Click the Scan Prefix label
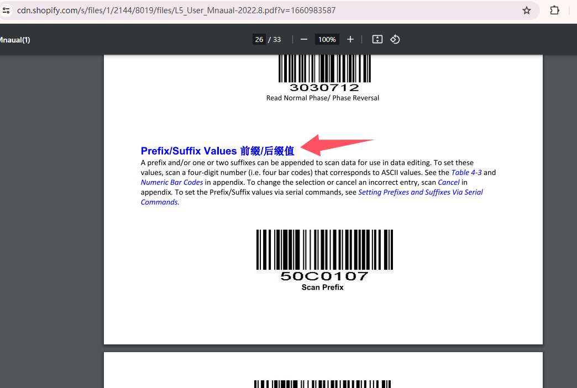 click(x=323, y=288)
